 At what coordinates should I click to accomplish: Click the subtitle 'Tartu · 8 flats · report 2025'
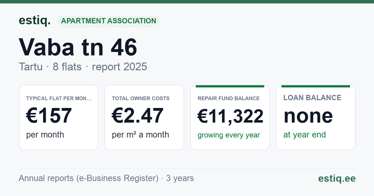(x=83, y=67)
